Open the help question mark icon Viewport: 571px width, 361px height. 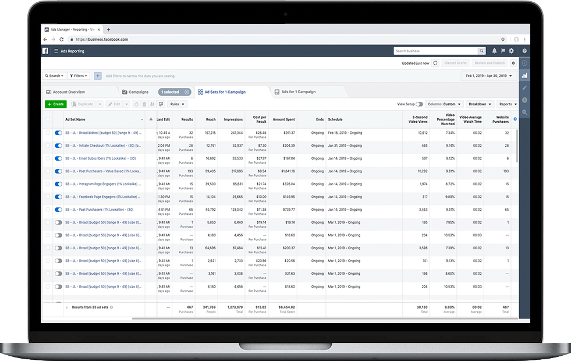coord(524,51)
